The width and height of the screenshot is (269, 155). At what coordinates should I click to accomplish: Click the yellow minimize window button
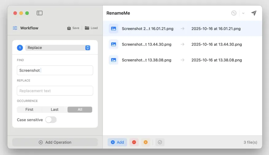(21, 13)
